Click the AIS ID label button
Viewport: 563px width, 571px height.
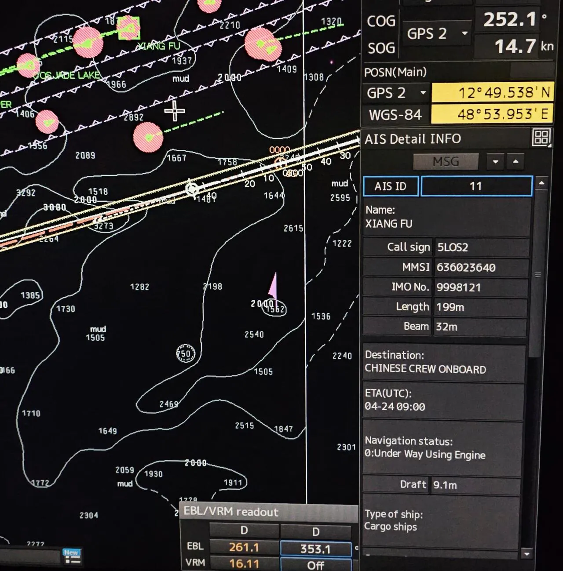[391, 186]
